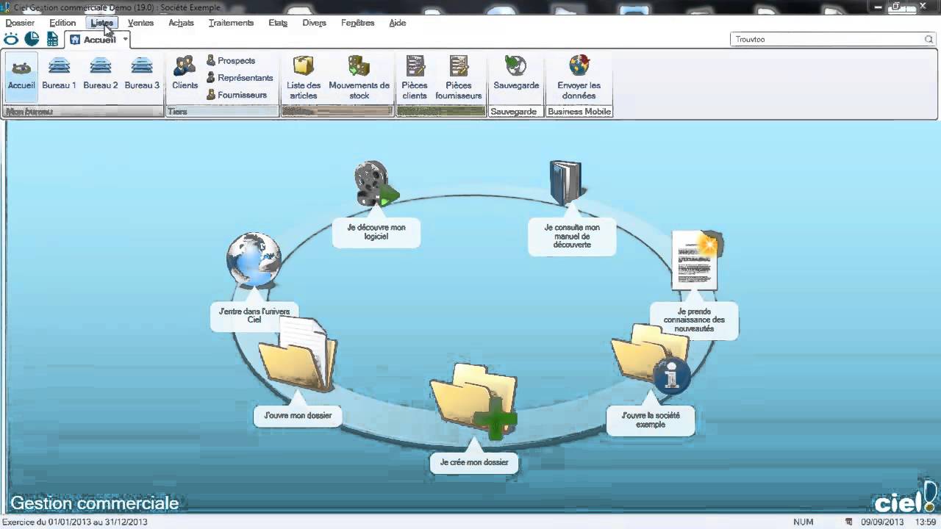Click the example company folder icon

650,358
